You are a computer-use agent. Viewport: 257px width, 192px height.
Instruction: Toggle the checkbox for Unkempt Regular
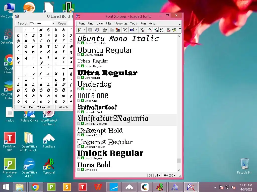tap(79, 146)
